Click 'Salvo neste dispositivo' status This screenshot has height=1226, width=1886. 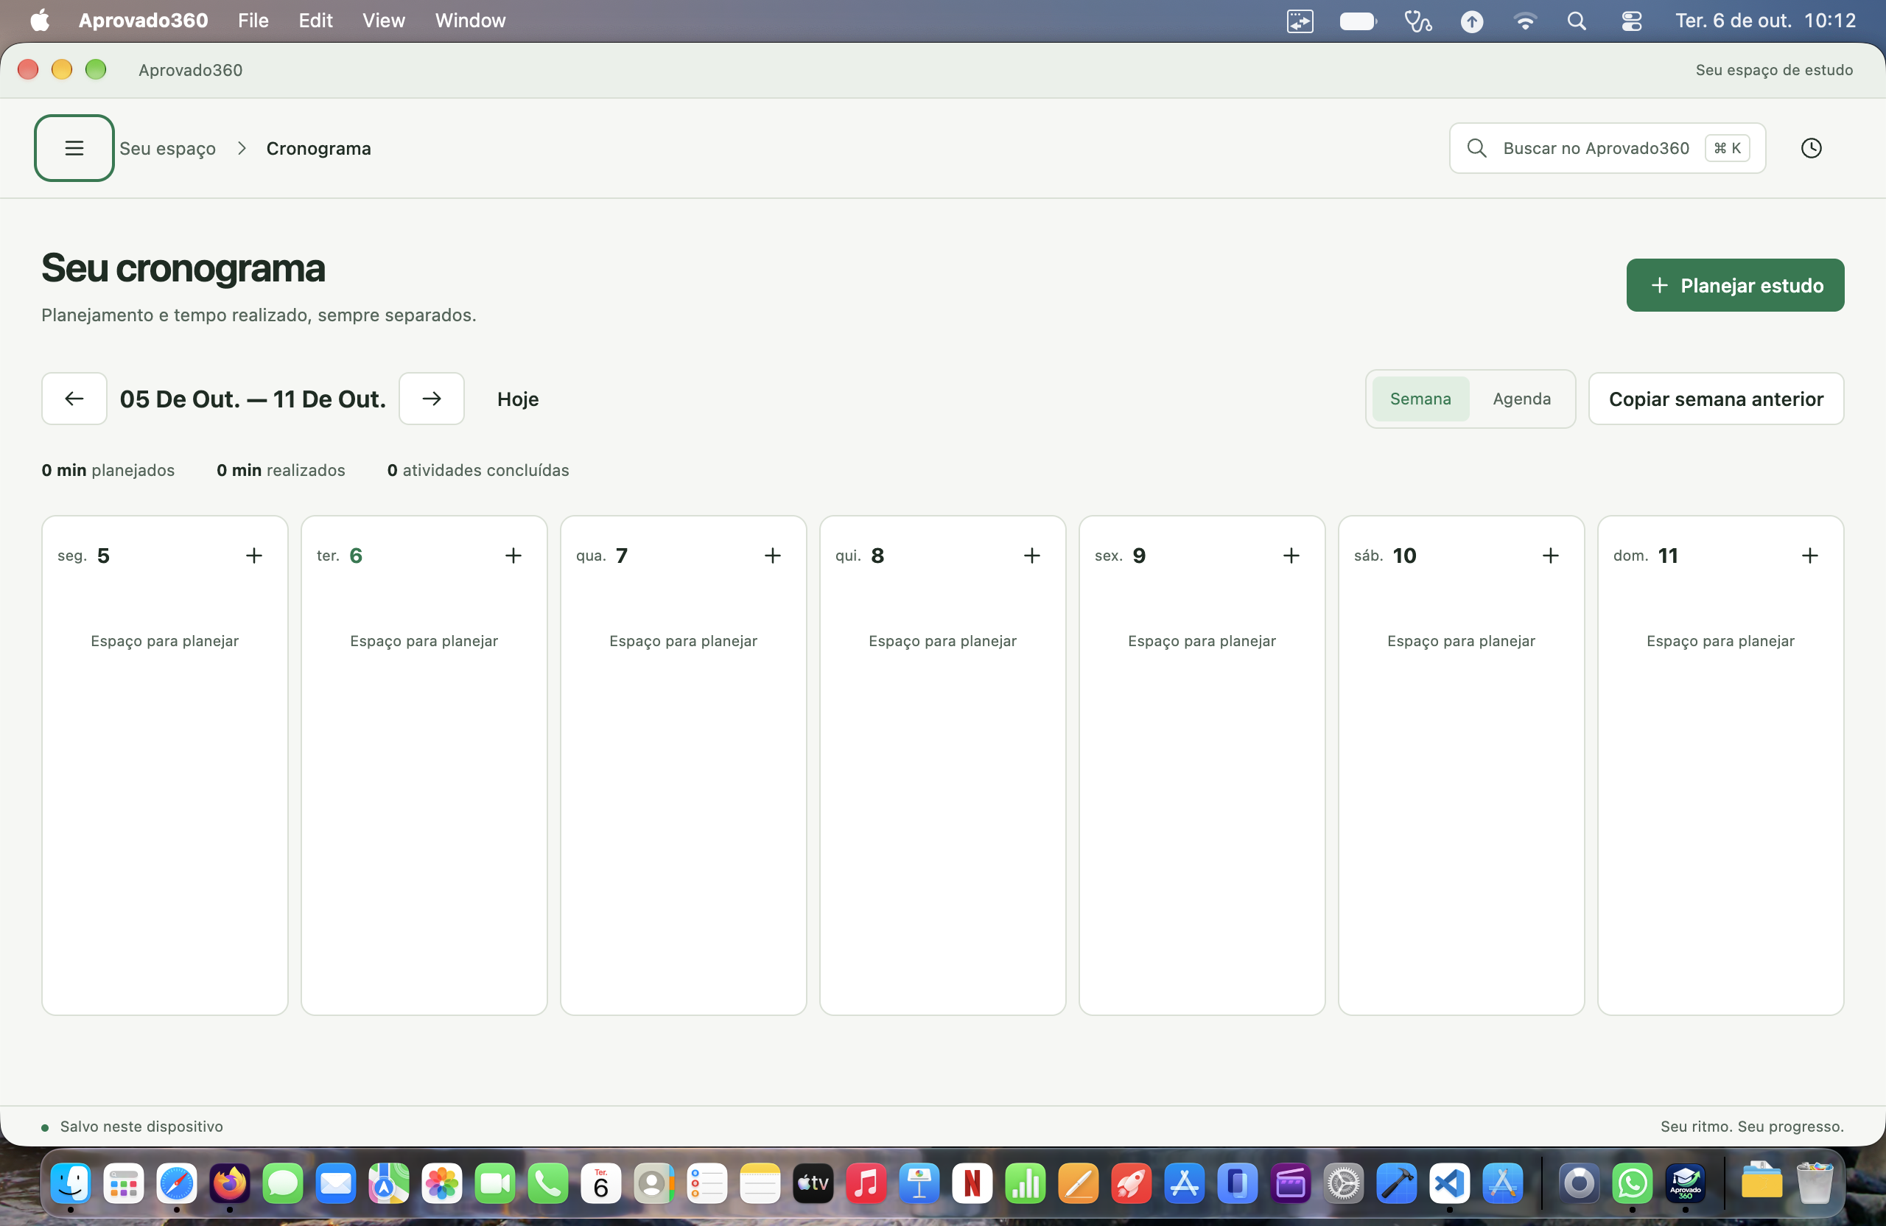pyautogui.click(x=141, y=1126)
